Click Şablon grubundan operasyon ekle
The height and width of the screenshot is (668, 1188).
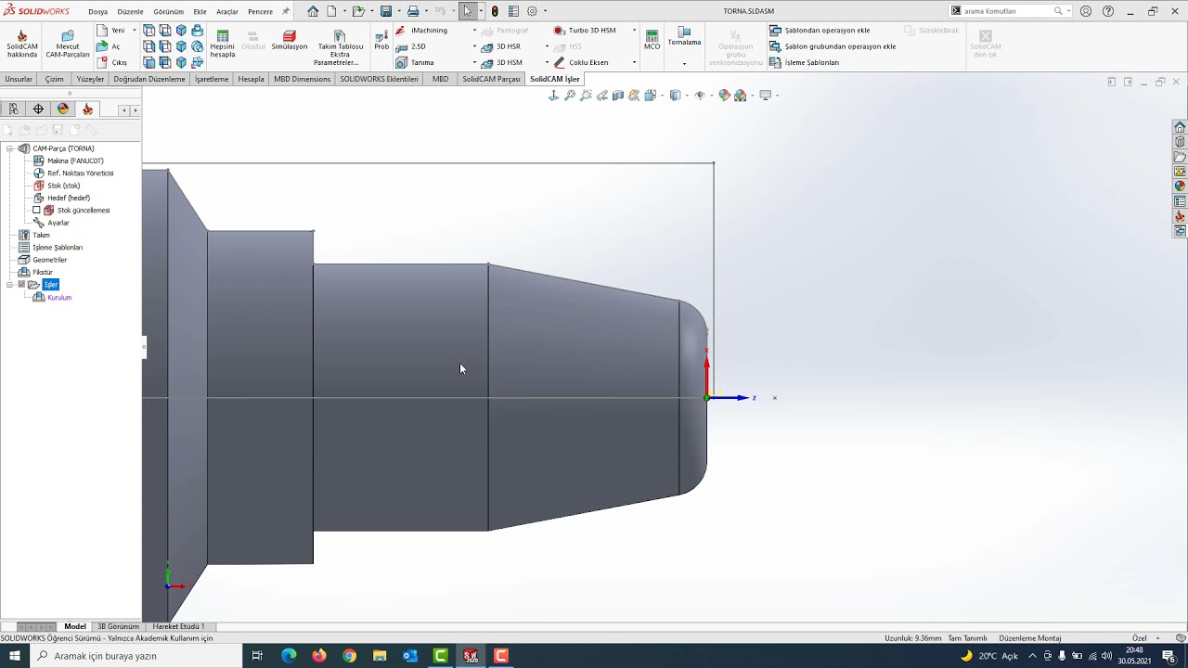(x=833, y=46)
